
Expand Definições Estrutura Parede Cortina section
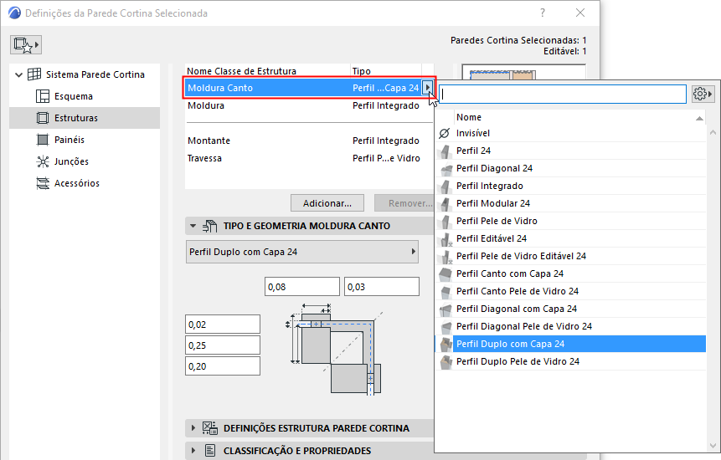pos(193,428)
